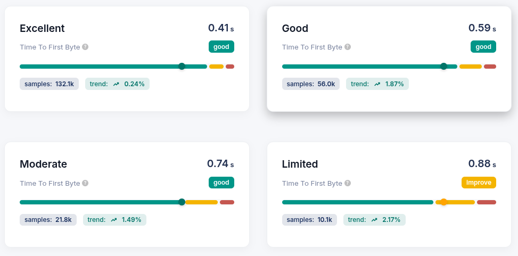The width and height of the screenshot is (518, 256).
Task: Select the Moderate card title
Action: tap(43, 164)
